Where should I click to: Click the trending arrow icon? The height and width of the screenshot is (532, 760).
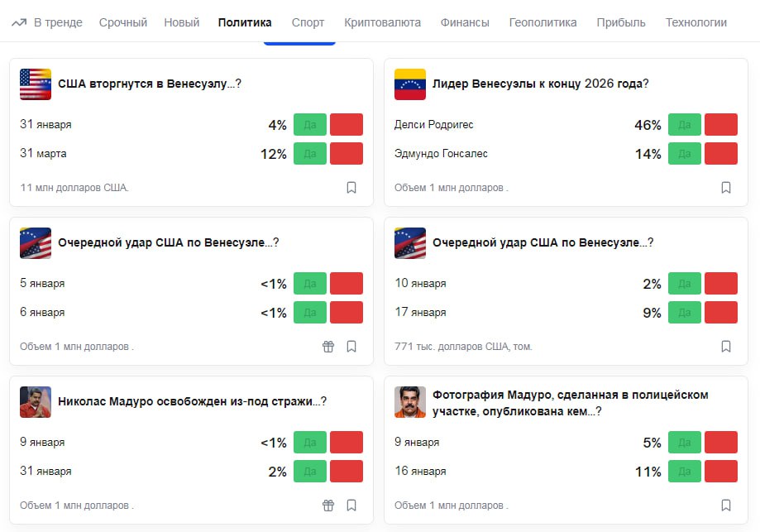pyautogui.click(x=19, y=22)
